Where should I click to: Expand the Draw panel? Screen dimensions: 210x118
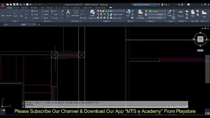[x=15, y=21]
